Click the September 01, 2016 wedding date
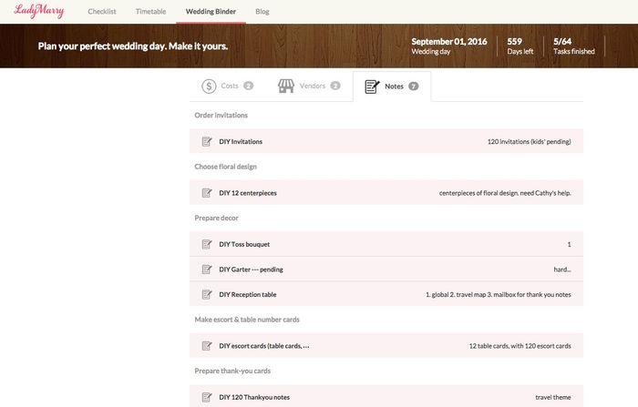 point(448,42)
